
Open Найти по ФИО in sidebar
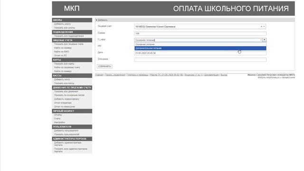[x=61, y=52]
